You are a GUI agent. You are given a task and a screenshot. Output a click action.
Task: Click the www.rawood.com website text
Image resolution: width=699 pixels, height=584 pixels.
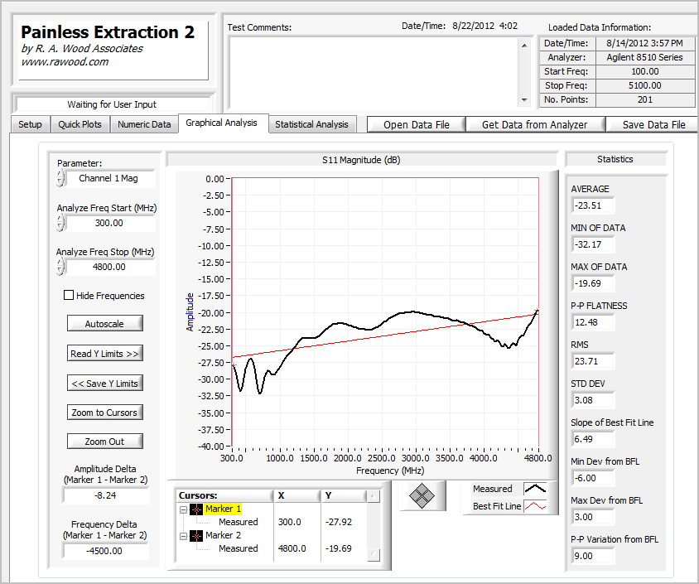[65, 62]
